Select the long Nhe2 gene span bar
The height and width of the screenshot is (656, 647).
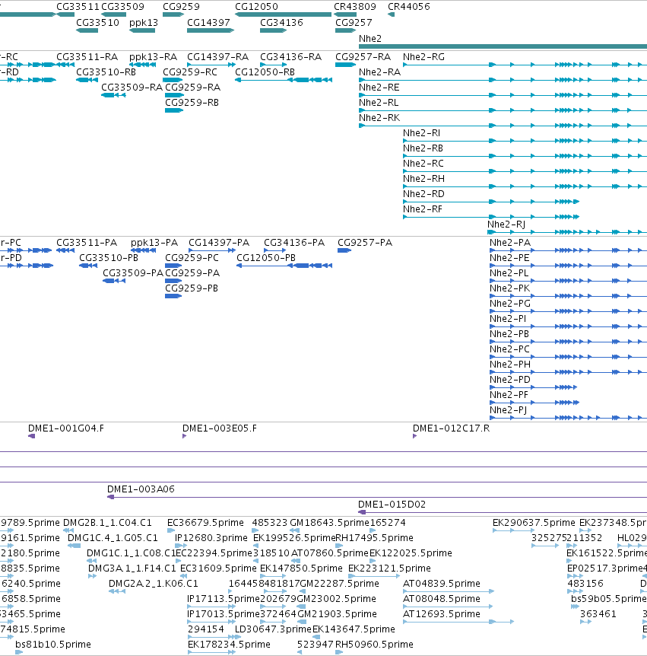[503, 46]
